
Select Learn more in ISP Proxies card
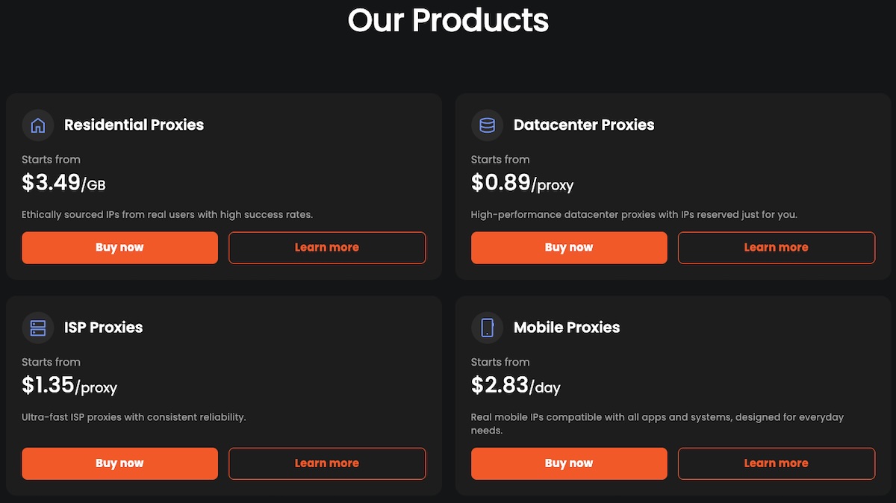[x=327, y=463]
